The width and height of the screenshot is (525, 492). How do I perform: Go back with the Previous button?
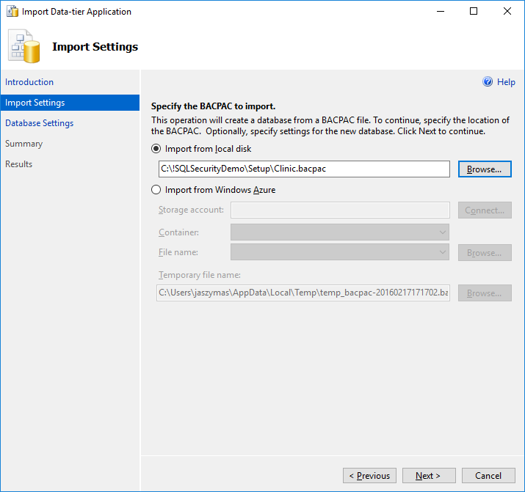[369, 476]
